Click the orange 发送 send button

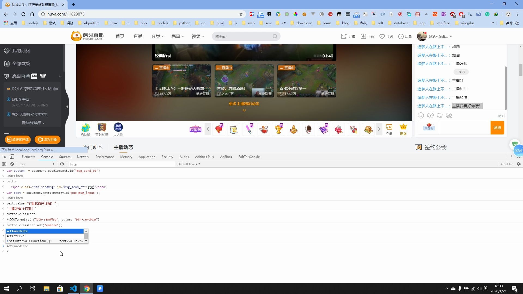[497, 128]
